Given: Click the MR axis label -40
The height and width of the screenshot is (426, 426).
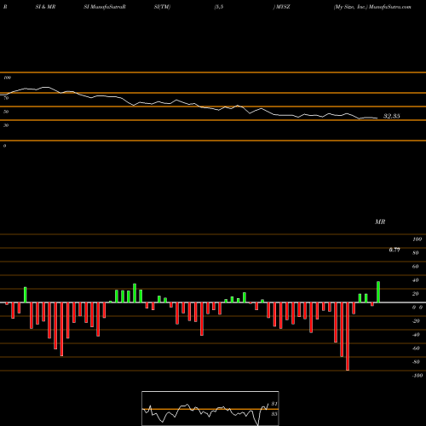Looking at the screenshot, I should tap(416, 335).
